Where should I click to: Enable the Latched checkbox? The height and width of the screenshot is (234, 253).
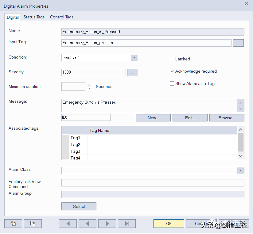point(172,59)
